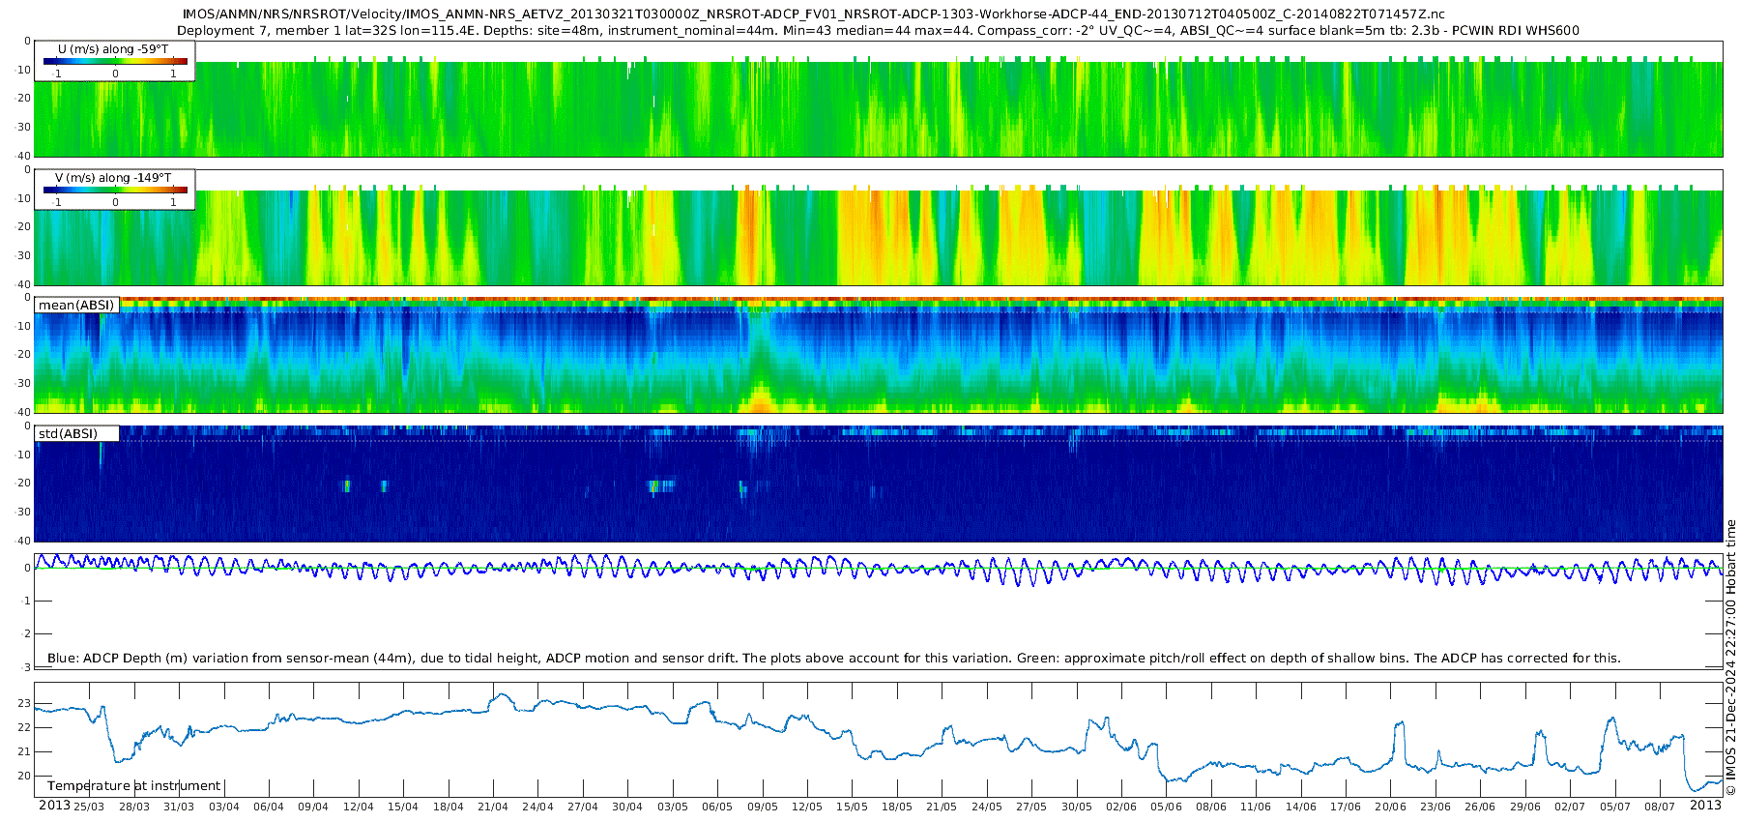Click the 2013 year label at bottom right
The image size is (1740, 822).
pos(1705,806)
